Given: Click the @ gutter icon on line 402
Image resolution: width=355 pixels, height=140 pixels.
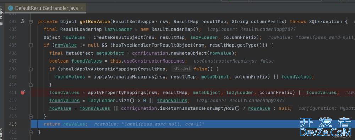Looking at the screenshot, I should [22, 21].
